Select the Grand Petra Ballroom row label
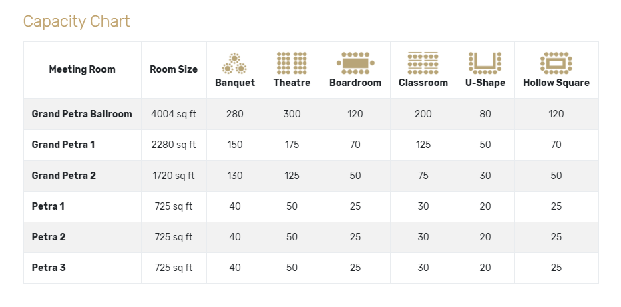 coord(82,114)
